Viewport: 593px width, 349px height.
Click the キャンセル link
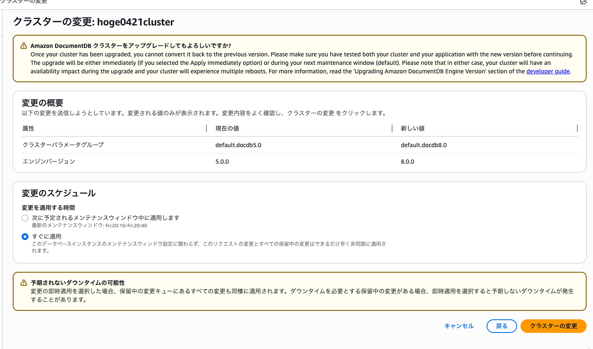[x=459, y=326]
